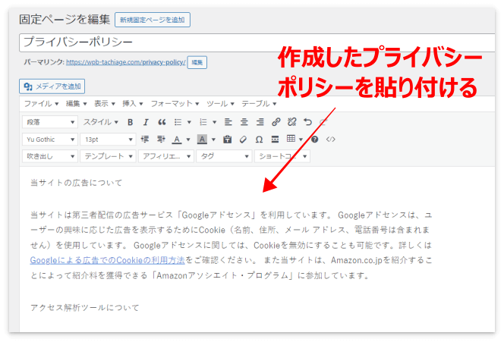Open numbered list style dropdown arrow
This screenshot has width=504, height=342.
click(x=214, y=122)
